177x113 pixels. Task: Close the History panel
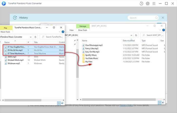coord(163,18)
